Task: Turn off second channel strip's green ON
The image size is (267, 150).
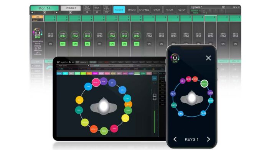Action: pyautogui.click(x=63, y=44)
